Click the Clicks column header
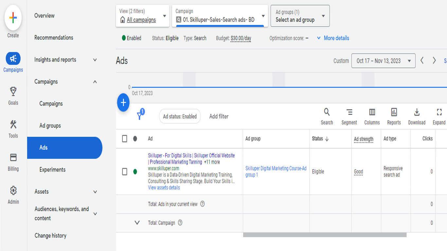447x251 pixels. 427,139
